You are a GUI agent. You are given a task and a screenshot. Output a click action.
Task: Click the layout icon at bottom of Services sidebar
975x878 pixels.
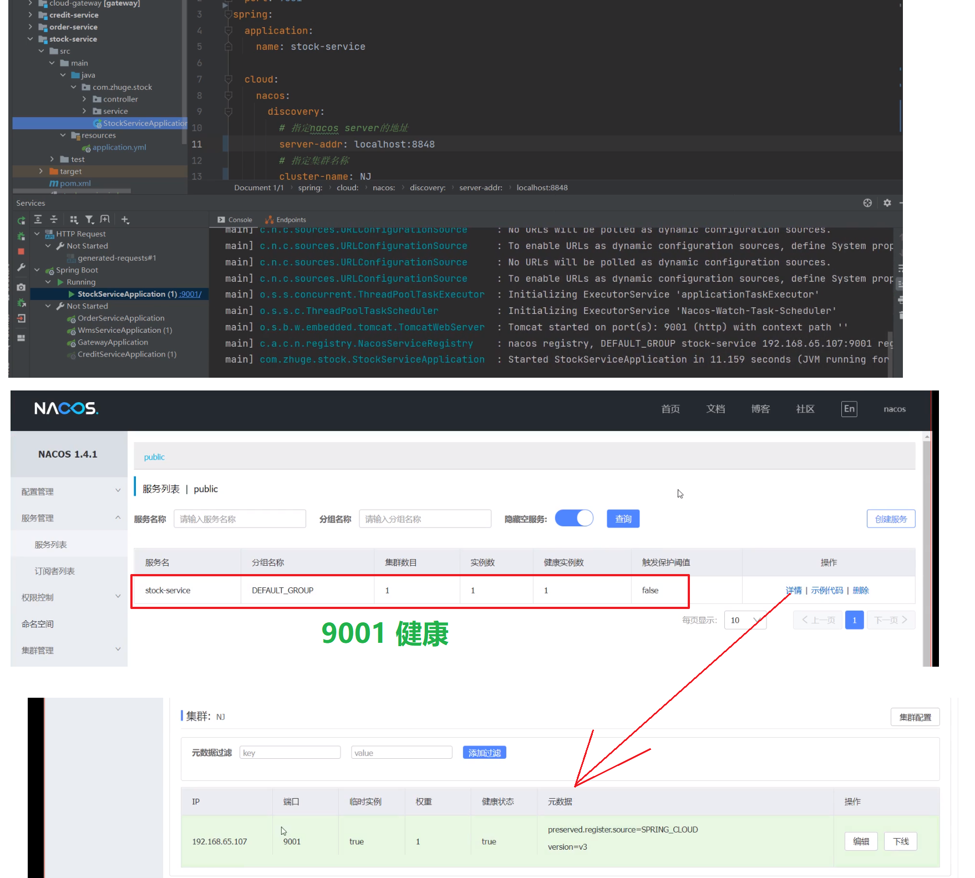point(21,338)
